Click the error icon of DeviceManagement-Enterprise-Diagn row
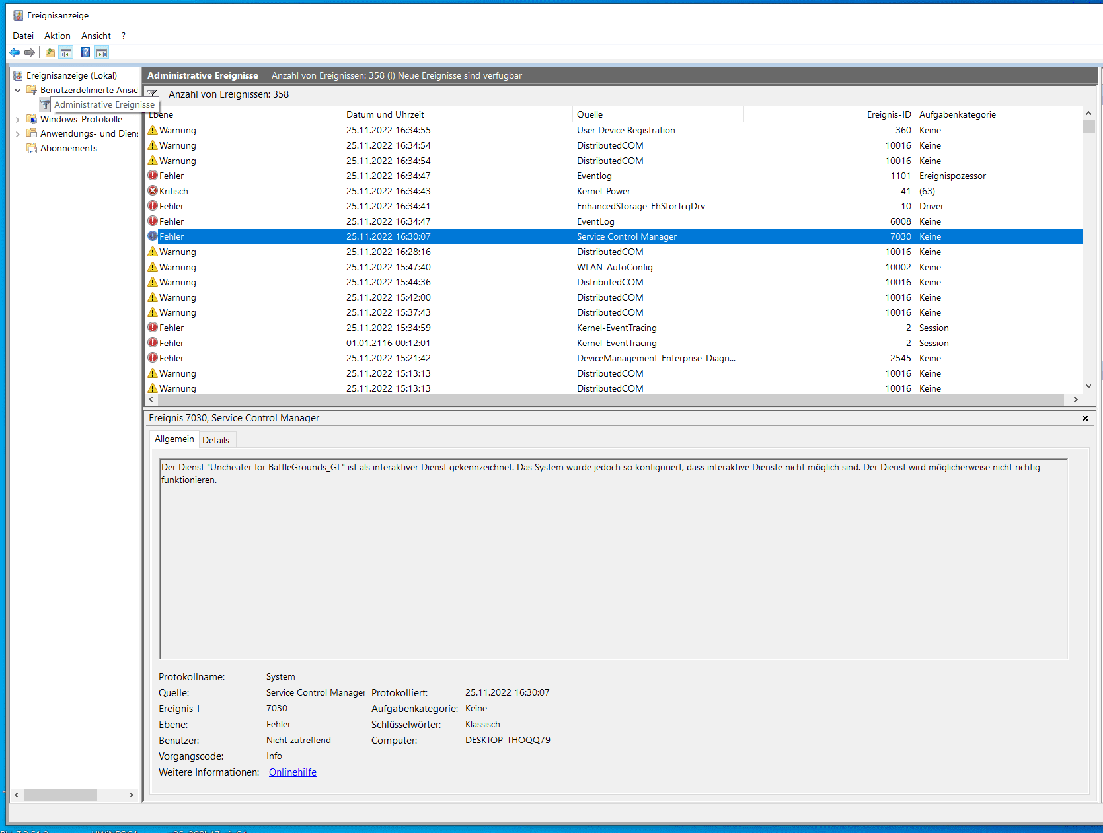Image resolution: width=1103 pixels, height=833 pixels. (x=153, y=358)
